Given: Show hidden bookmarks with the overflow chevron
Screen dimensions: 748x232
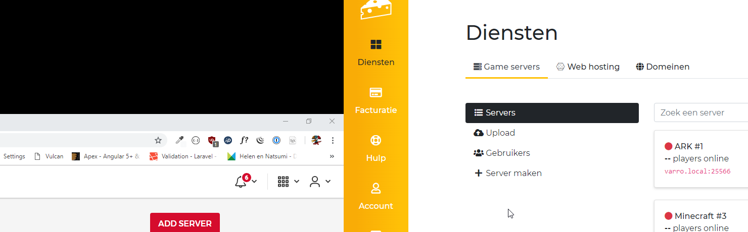Looking at the screenshot, I should 332,156.
